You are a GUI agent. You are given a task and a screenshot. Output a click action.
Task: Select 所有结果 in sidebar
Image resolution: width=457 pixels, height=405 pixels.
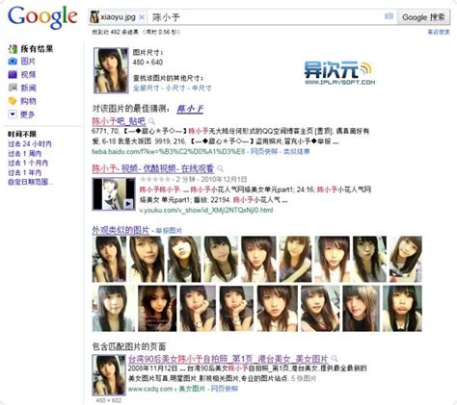coord(37,49)
